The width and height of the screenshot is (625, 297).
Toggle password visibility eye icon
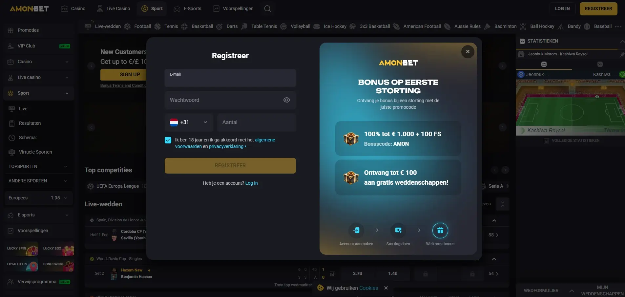(287, 100)
